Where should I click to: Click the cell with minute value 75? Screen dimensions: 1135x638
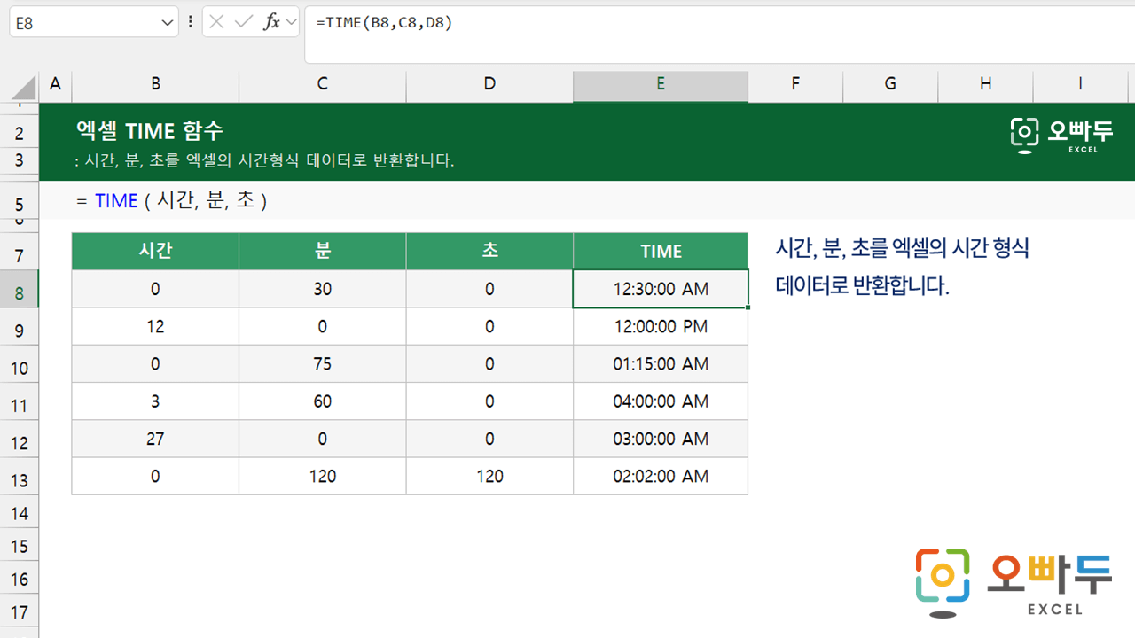pos(322,364)
